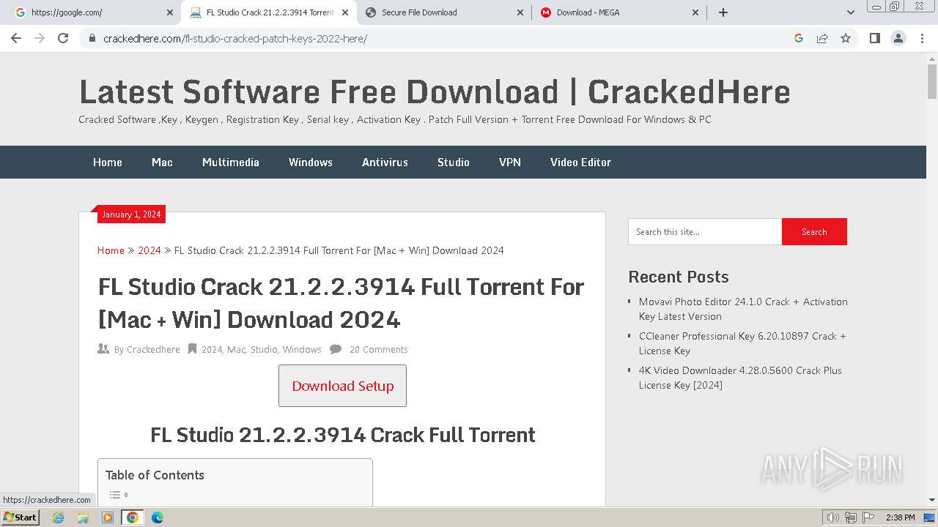Open the Windows menu item

(x=311, y=162)
